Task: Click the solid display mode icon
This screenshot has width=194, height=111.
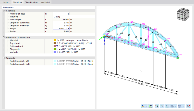Action: pyautogui.click(x=172, y=106)
